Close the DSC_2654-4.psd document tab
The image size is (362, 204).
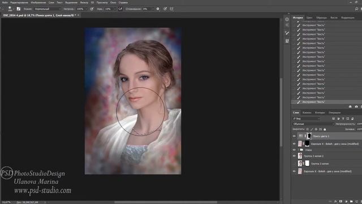tap(78, 15)
